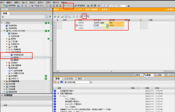
Task: Select Add new device (添加新设备) in tree
Action: click(x=11, y=25)
